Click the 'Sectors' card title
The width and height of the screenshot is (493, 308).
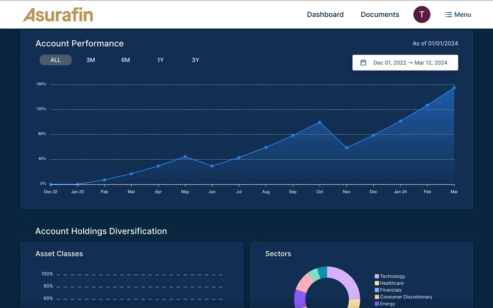(278, 253)
